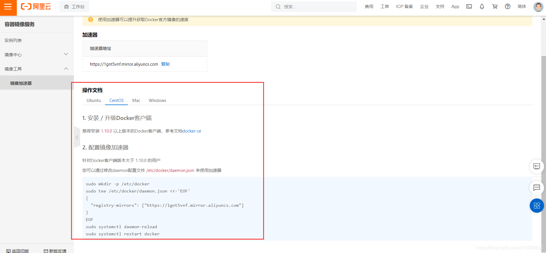Screen dimensions: 546x253
Task: Click the floating panel-return icon on right
Action: click(x=537, y=166)
